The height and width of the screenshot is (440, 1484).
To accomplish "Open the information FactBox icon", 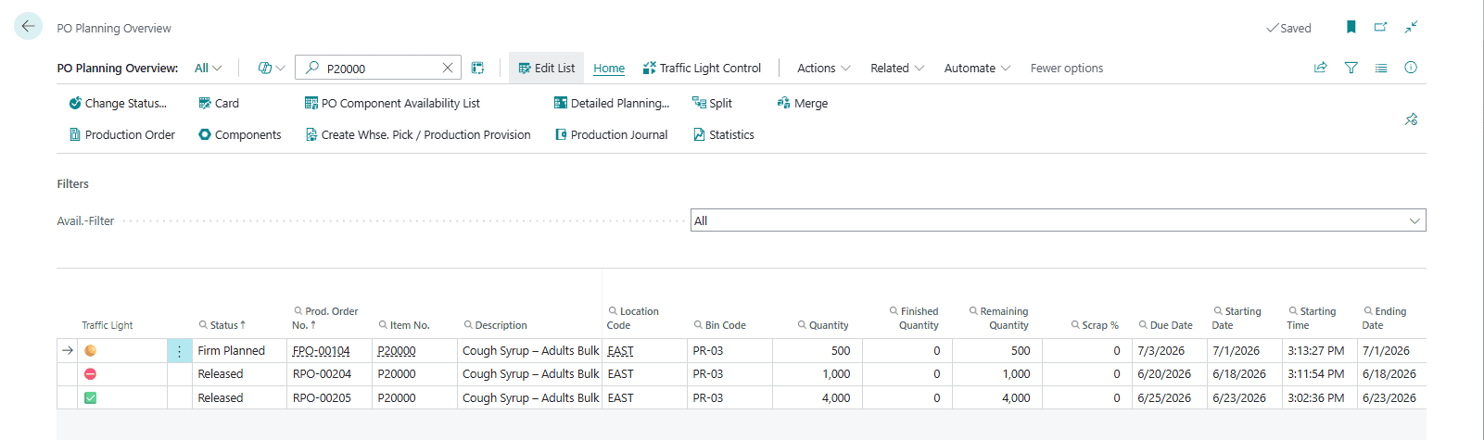I will coord(1411,68).
